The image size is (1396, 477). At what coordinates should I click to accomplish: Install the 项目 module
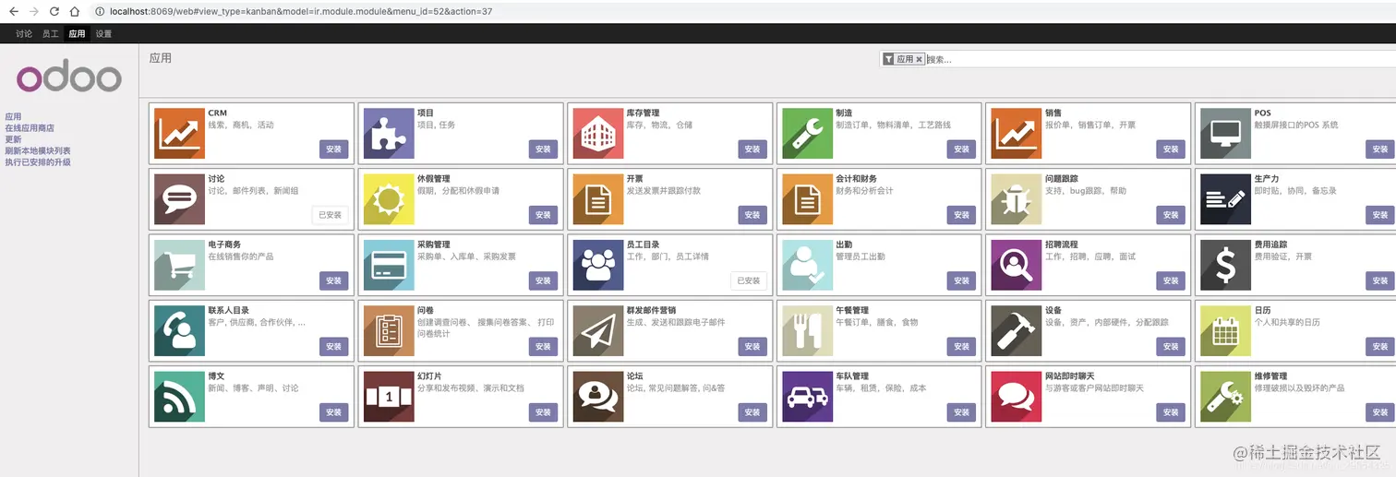(543, 149)
